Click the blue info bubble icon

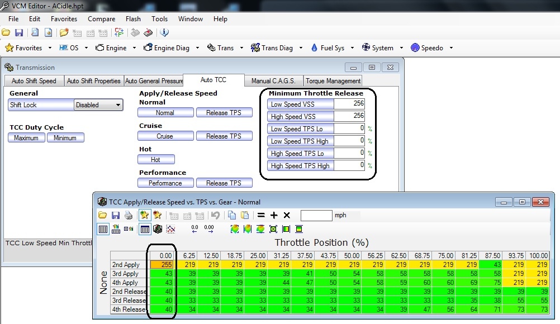point(164,33)
